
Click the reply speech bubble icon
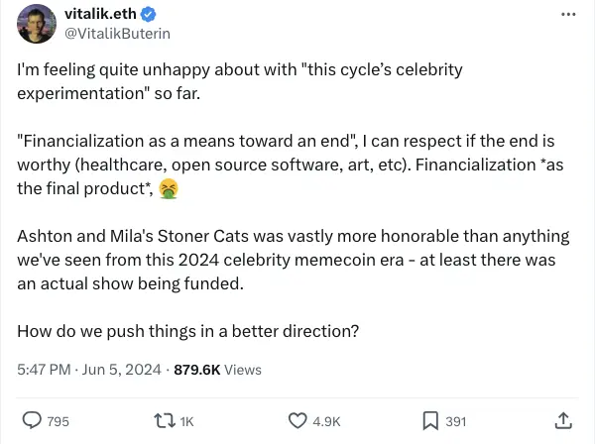pyautogui.click(x=32, y=421)
